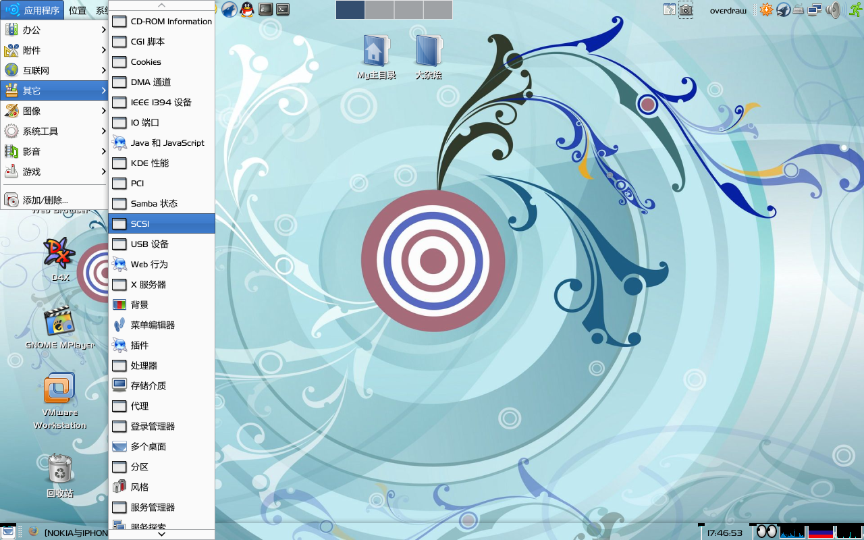Image resolution: width=864 pixels, height=540 pixels.
Task: Expand the 系统工具 submenu
Action: pyautogui.click(x=54, y=131)
